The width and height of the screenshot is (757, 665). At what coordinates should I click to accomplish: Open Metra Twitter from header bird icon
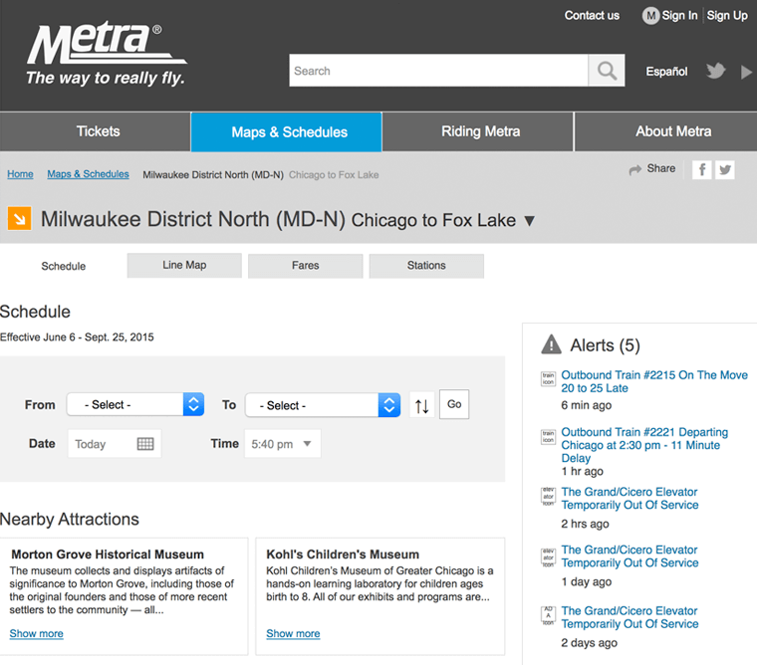pyautogui.click(x=715, y=71)
